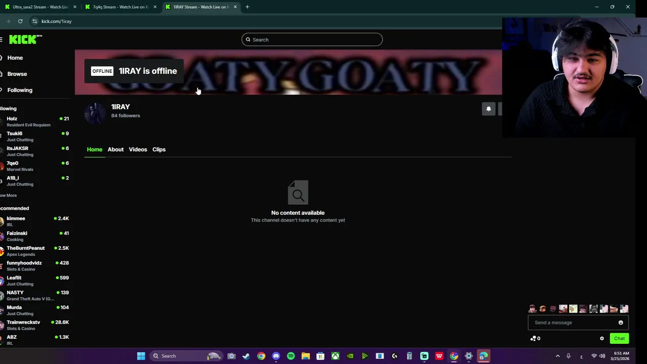
Task: Open Logitech G HUB from the taskbar
Action: click(395, 356)
